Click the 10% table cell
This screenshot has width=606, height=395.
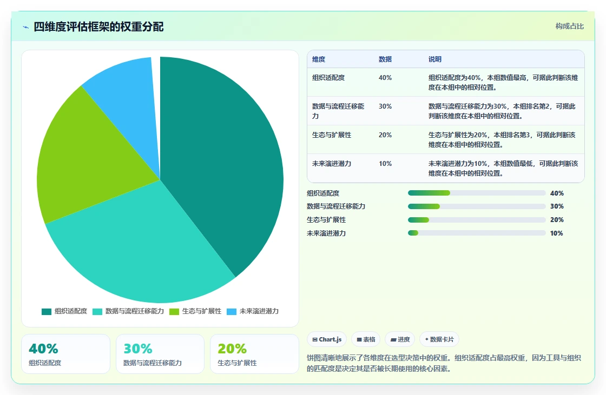[x=385, y=163]
